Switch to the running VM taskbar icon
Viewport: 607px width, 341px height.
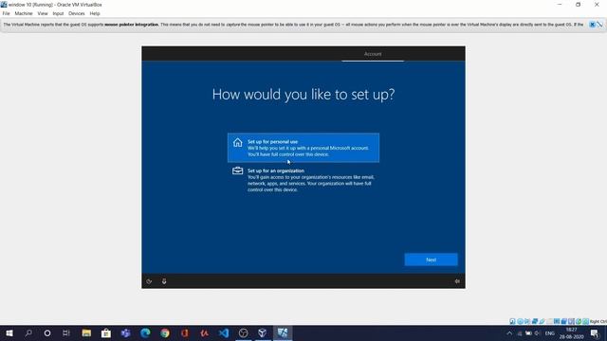pos(283,332)
